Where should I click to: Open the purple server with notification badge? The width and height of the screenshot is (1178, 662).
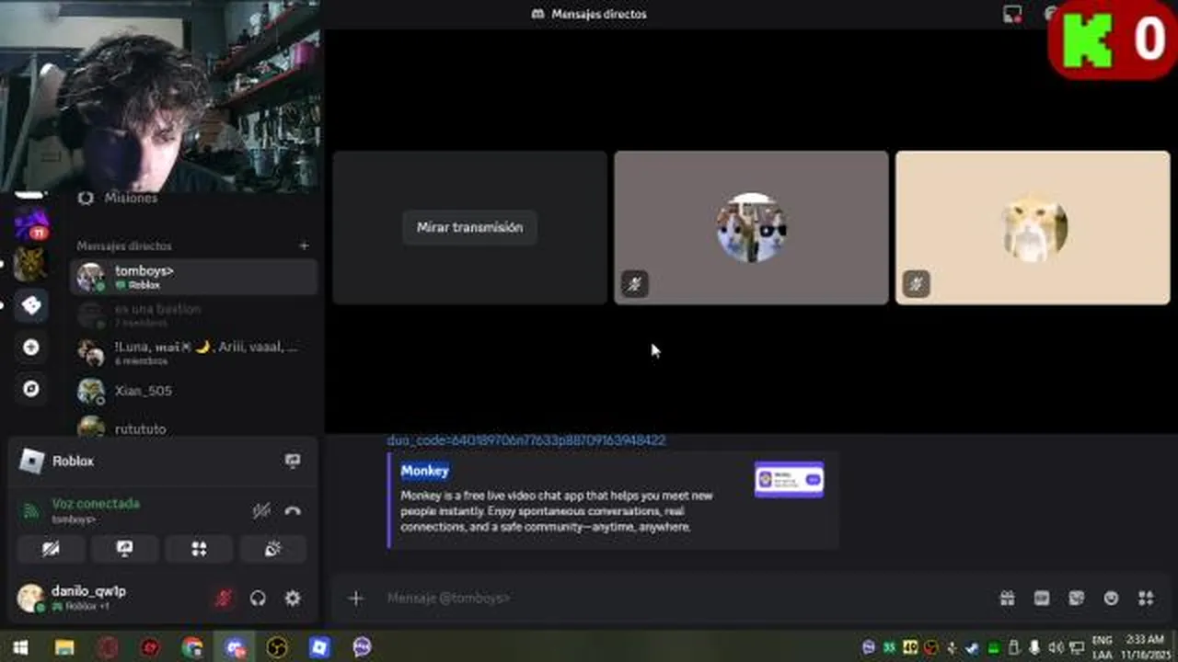pyautogui.click(x=31, y=223)
